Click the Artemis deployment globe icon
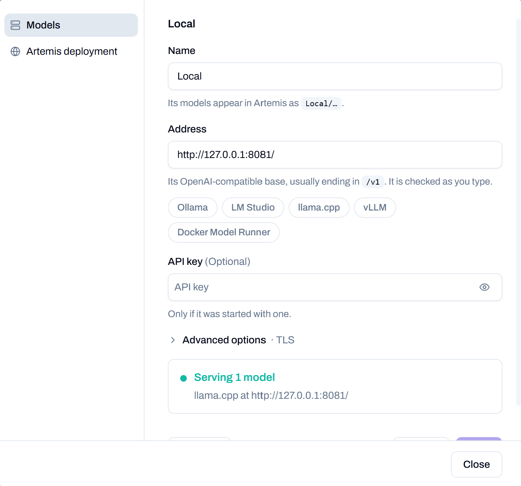 (15, 51)
